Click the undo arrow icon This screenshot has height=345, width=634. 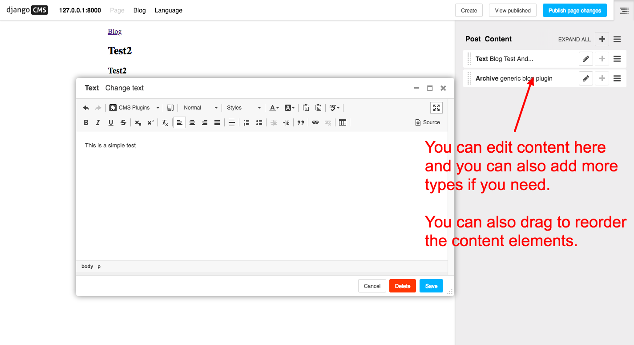86,108
